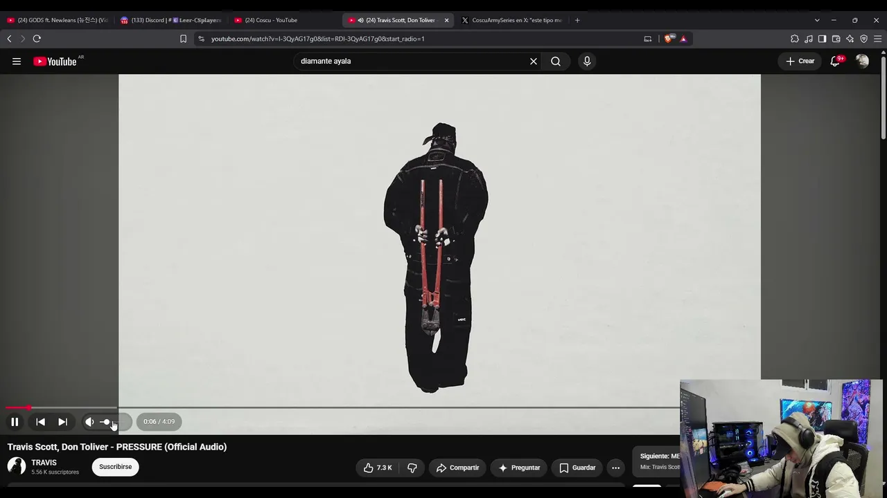Open the TRAVIS channel avatar

[17, 467]
